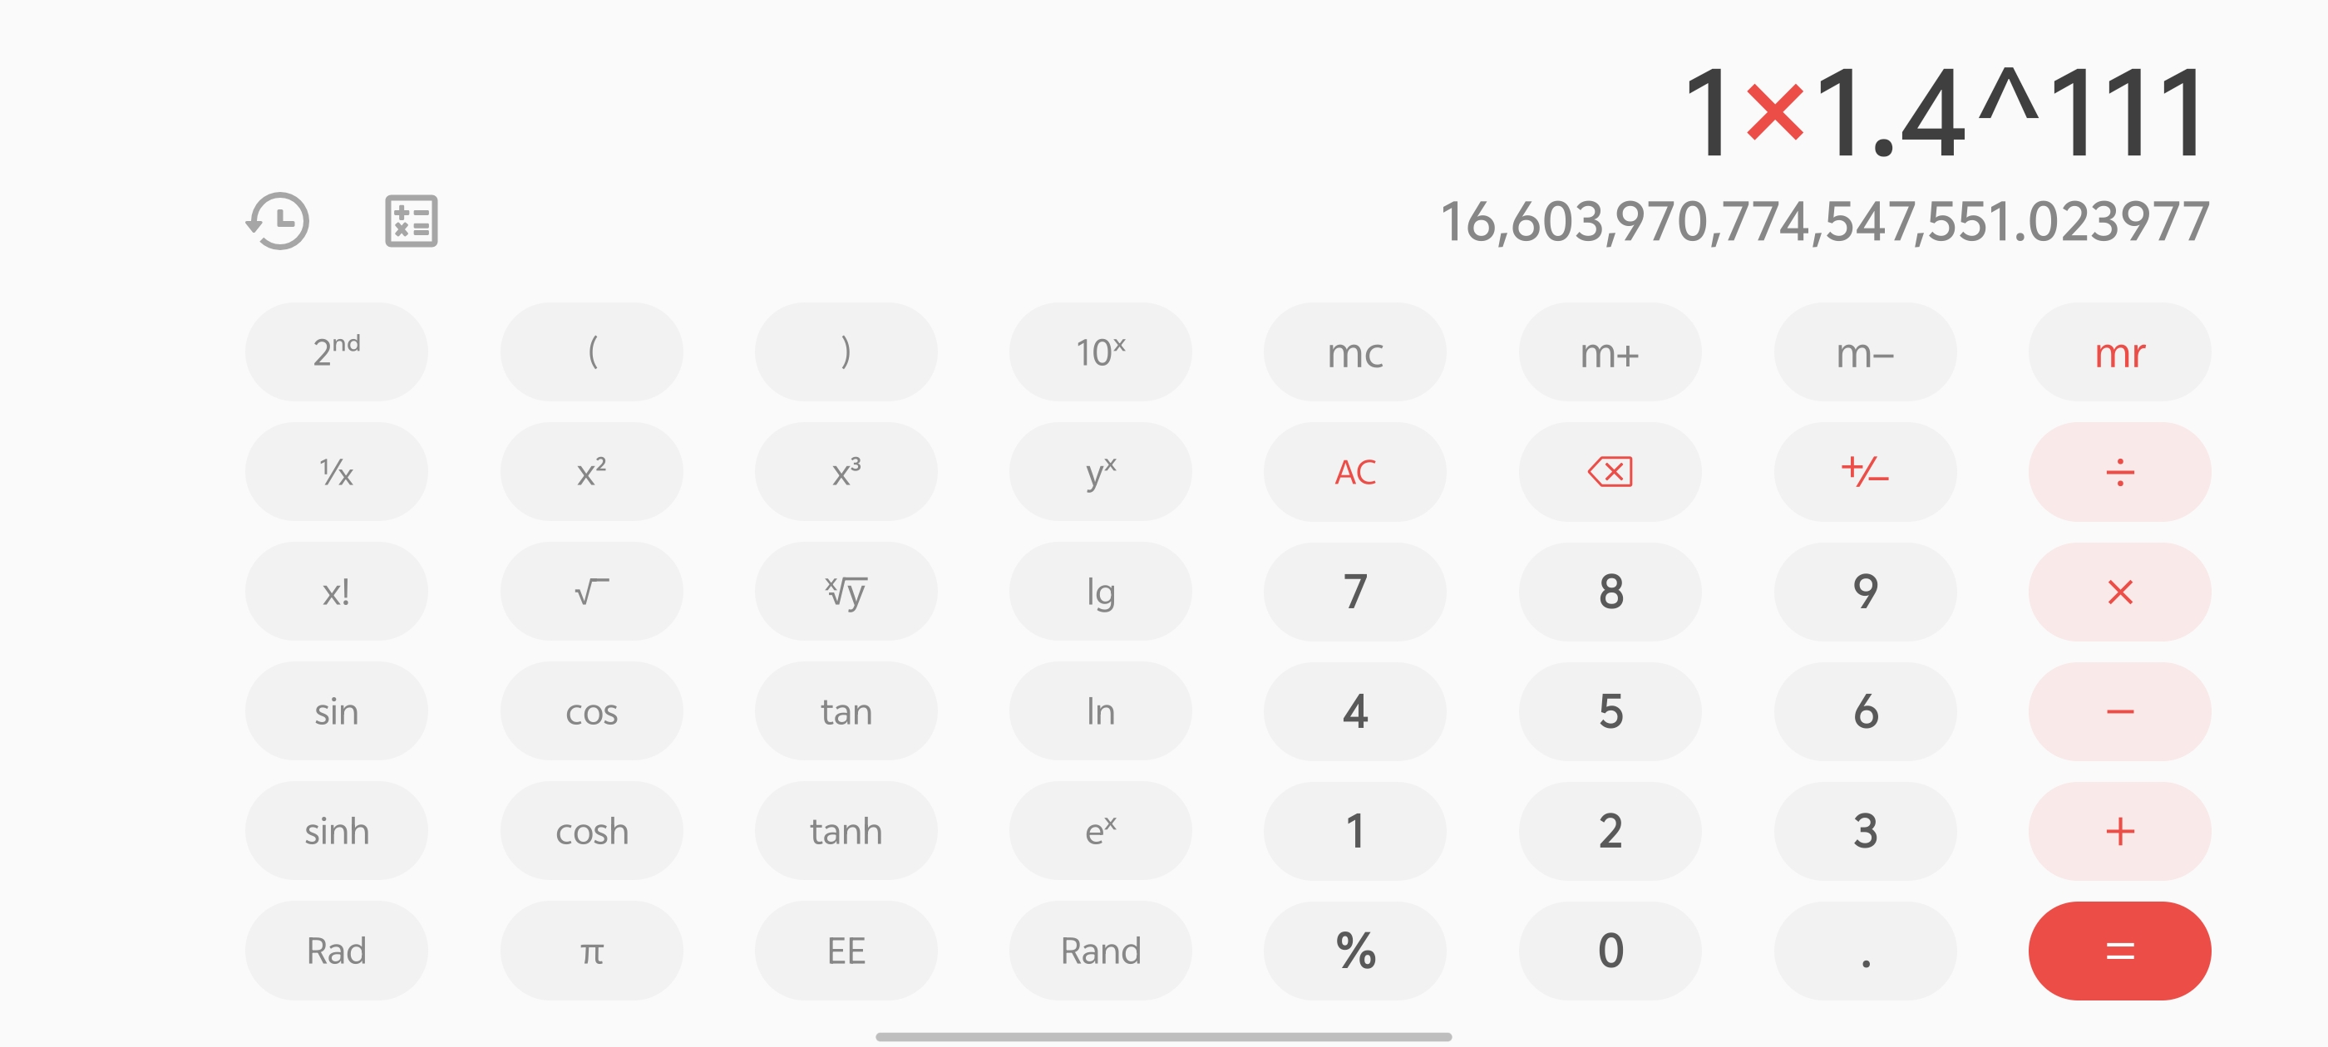Insert pi constant
This screenshot has width=2328, height=1047.
[591, 951]
